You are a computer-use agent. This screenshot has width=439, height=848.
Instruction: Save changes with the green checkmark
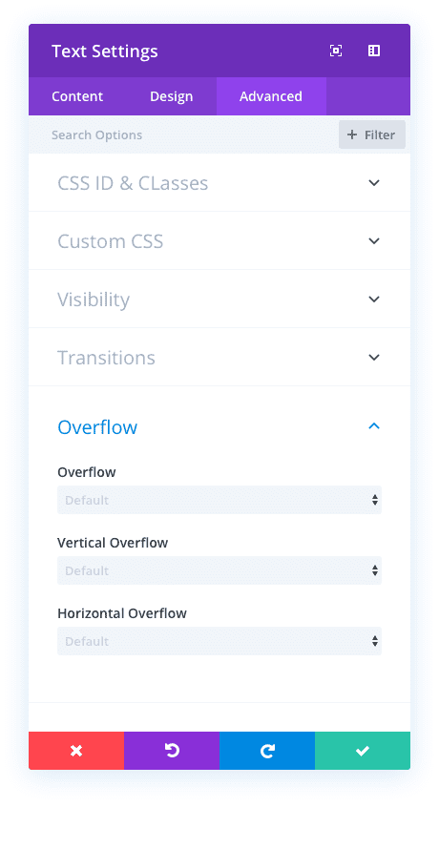click(x=363, y=751)
